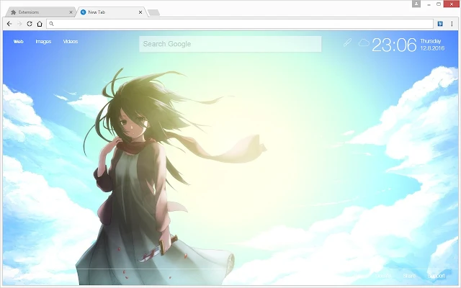
Task: Minimize the browser window
Action: pos(429,4)
